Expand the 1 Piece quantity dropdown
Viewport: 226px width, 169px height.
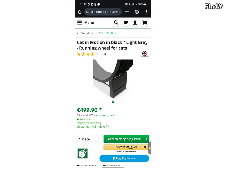(x=89, y=139)
